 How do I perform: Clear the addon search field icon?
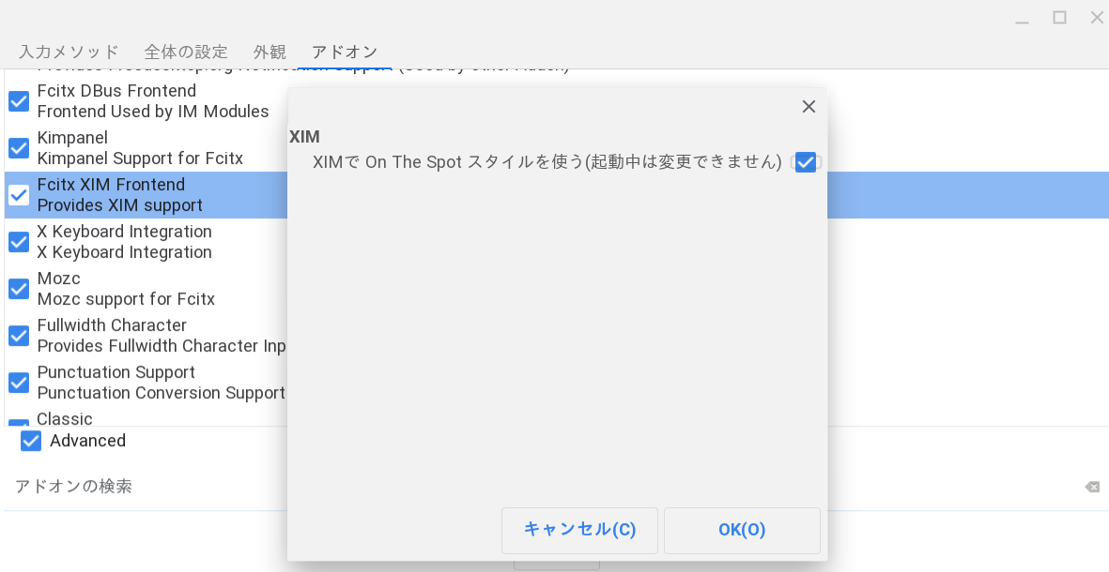pos(1092,487)
